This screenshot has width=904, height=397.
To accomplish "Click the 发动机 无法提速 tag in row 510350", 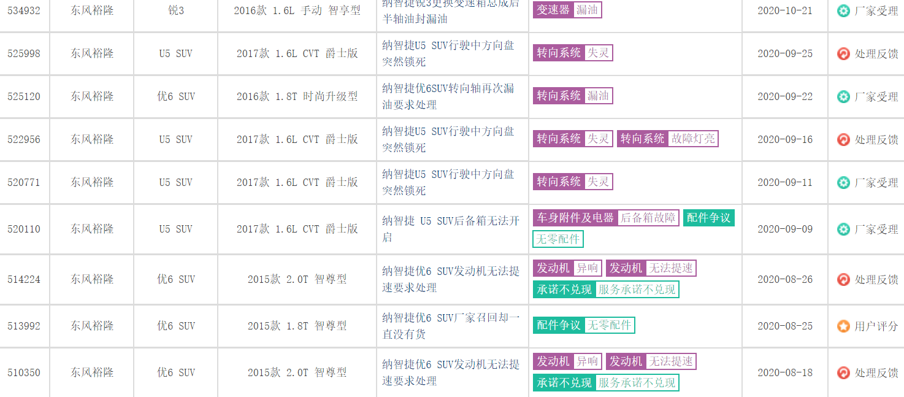I will coord(651,361).
